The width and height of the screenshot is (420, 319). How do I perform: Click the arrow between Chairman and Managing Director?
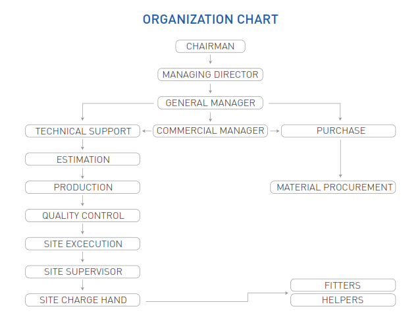tap(210, 59)
